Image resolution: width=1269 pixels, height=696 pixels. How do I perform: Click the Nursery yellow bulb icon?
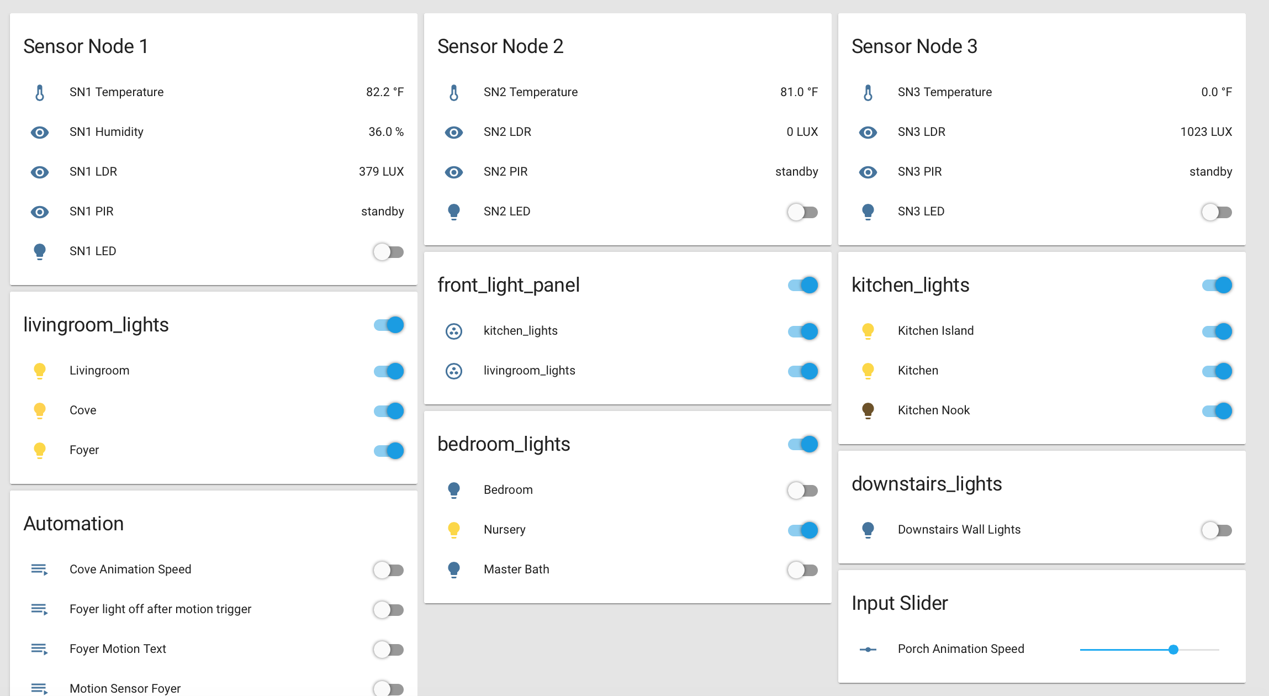click(x=454, y=530)
